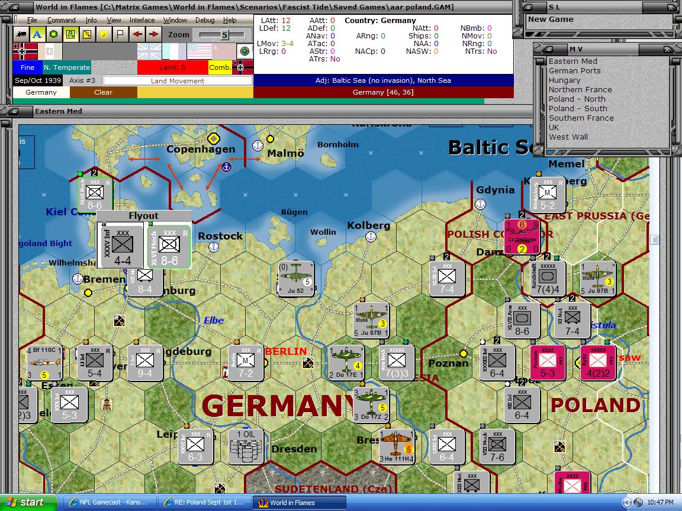
Task: Toggle the yellow 74 unit status button
Action: [87, 34]
